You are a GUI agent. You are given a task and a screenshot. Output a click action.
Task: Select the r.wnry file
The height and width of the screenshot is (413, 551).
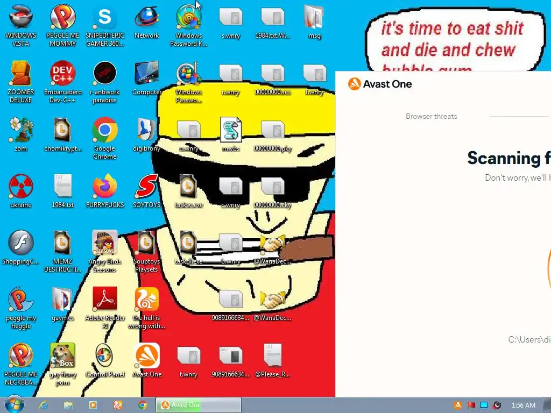pyautogui.click(x=231, y=79)
